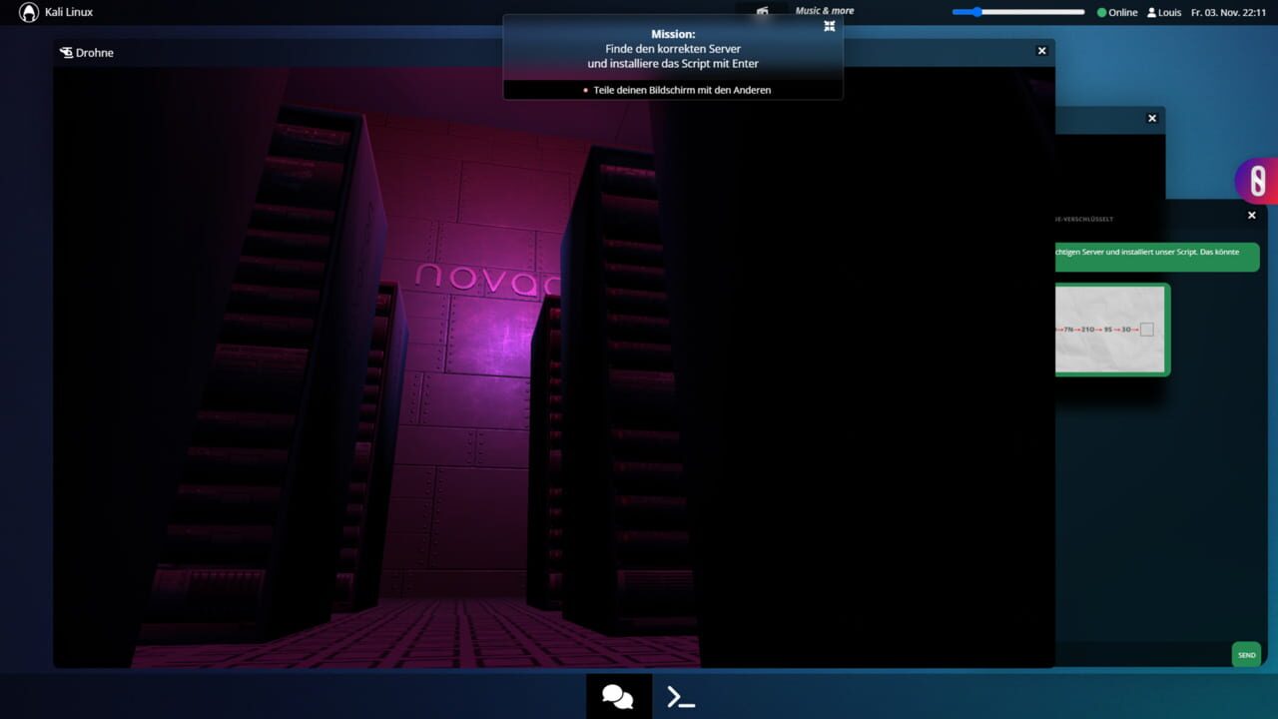This screenshot has width=1278, height=719.
Task: Click the Kali Linux label in top bar
Action: (69, 12)
